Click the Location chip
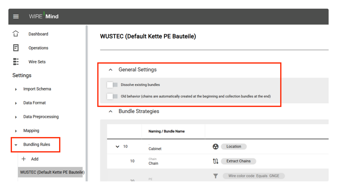Screen dimensions: 337x190 (234, 147)
